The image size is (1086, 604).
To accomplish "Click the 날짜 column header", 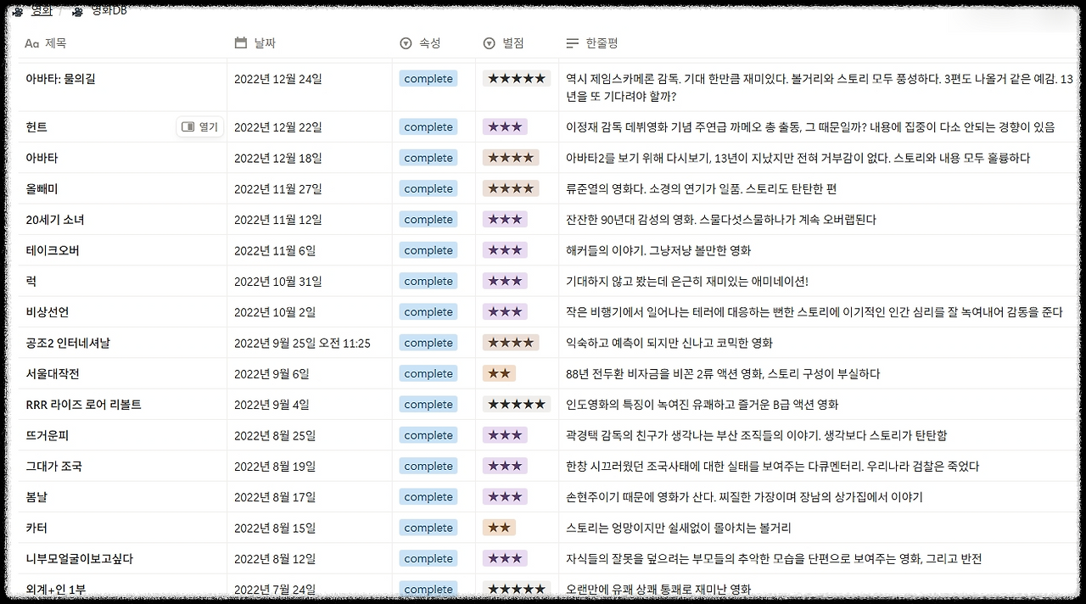I will click(255, 43).
